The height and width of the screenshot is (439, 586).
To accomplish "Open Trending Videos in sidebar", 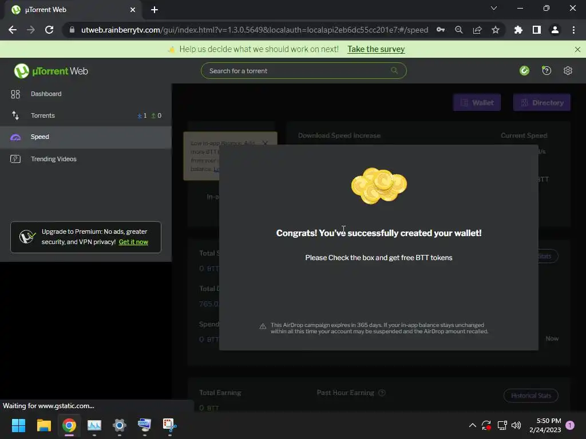I will tap(86, 159).
